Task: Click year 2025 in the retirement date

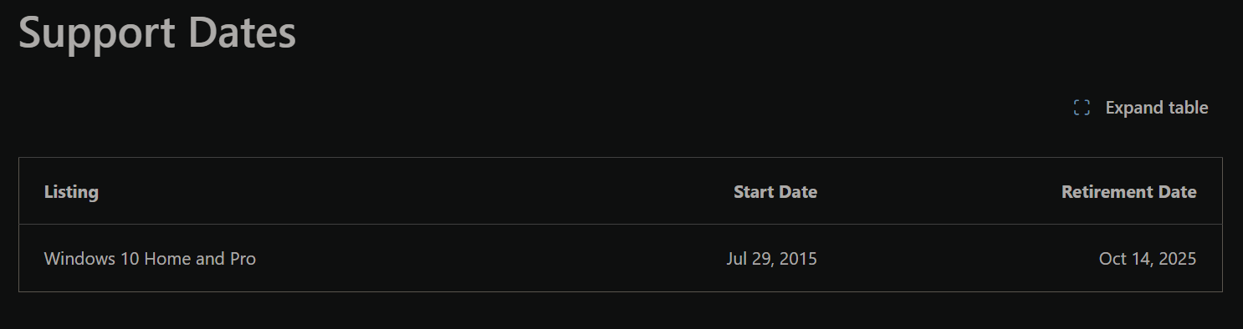Action: click(x=1178, y=259)
